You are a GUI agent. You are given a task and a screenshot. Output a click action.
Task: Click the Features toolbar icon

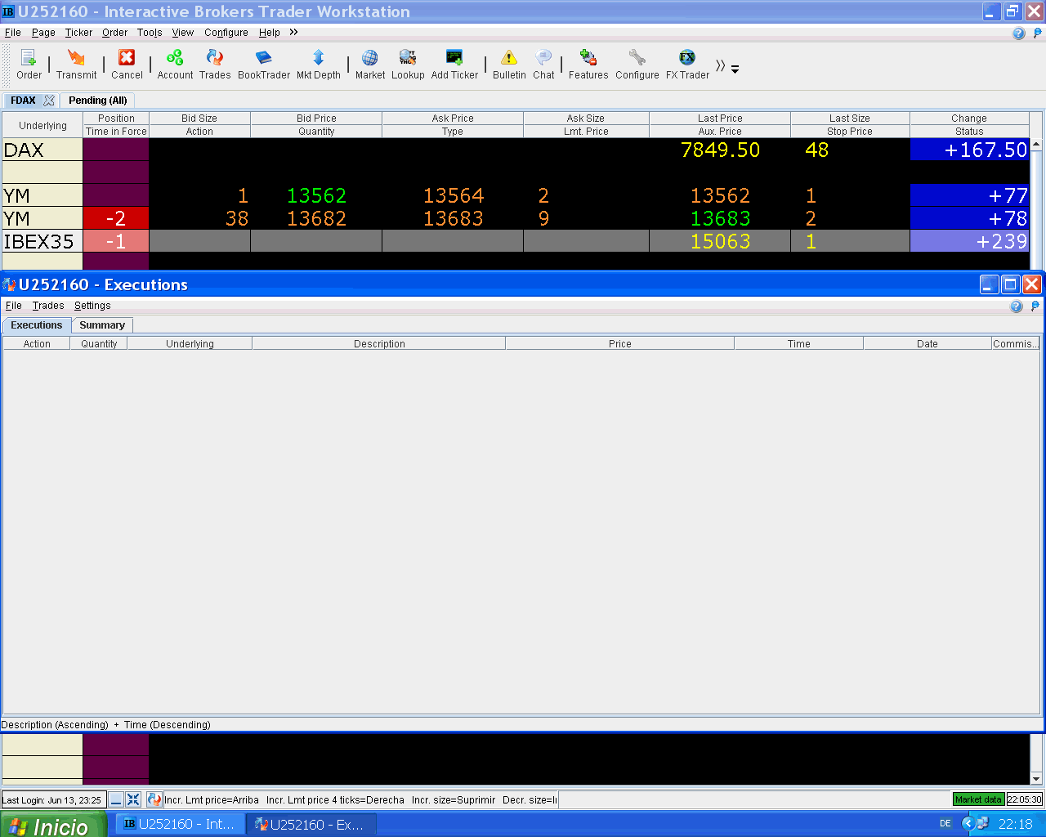pyautogui.click(x=588, y=58)
